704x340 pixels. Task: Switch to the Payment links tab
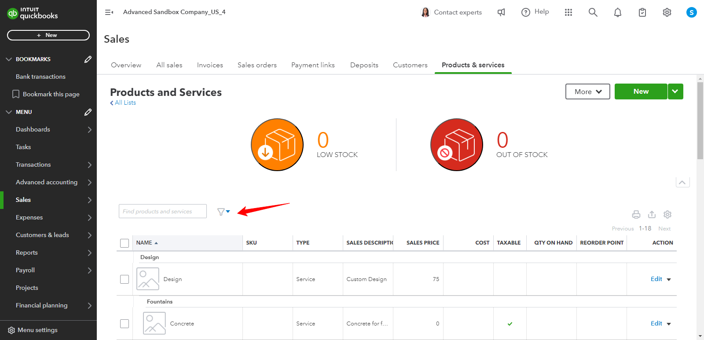313,65
